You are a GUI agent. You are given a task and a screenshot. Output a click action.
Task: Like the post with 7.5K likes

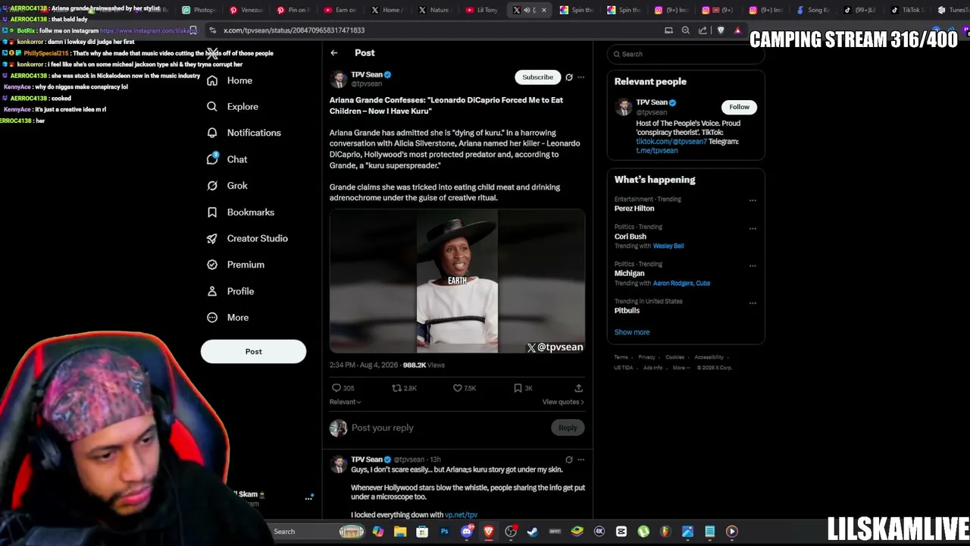tap(458, 388)
